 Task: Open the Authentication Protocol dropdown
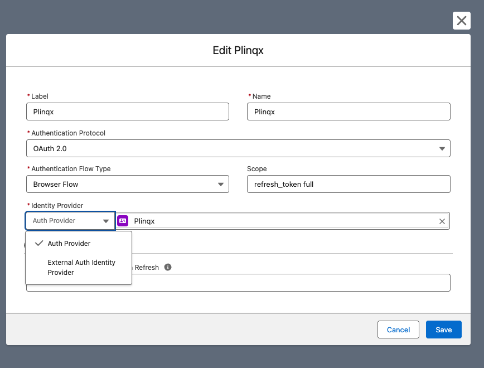pyautogui.click(x=238, y=148)
